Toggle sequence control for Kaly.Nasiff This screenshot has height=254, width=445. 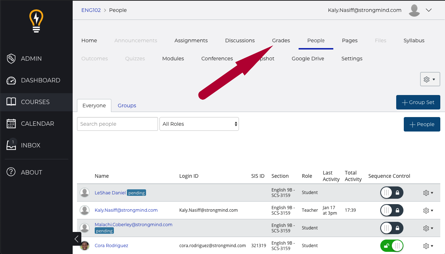click(x=392, y=210)
